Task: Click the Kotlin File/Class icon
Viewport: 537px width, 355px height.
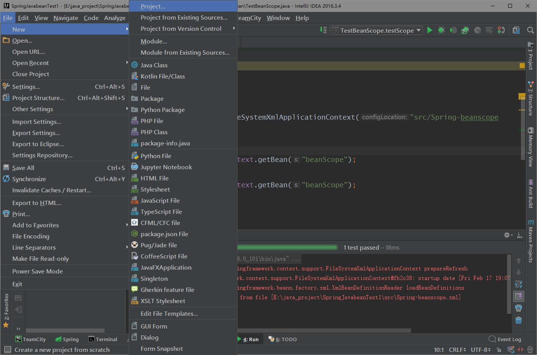Action: 135,76
